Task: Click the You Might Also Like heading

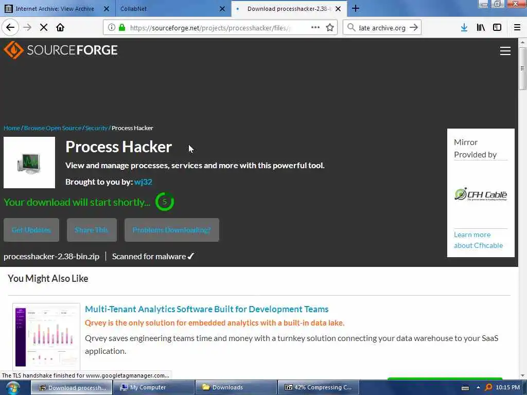Action: 48,278
